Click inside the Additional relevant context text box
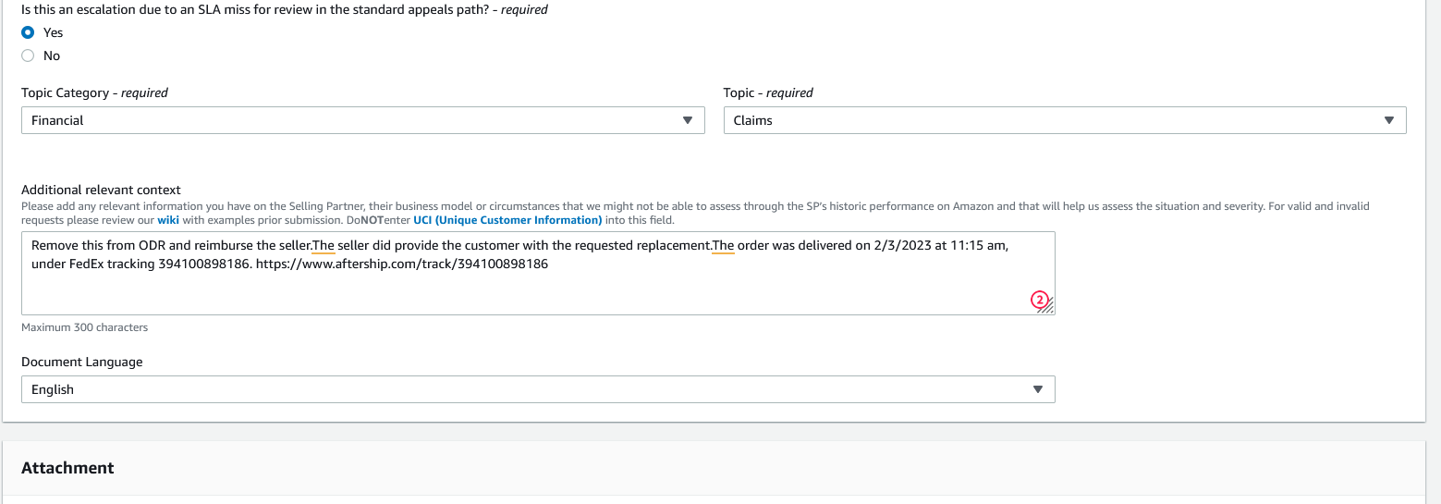Viewport: 1441px width, 504px height. click(x=538, y=273)
